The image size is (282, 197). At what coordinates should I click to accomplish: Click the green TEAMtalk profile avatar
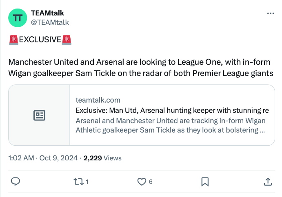click(18, 18)
